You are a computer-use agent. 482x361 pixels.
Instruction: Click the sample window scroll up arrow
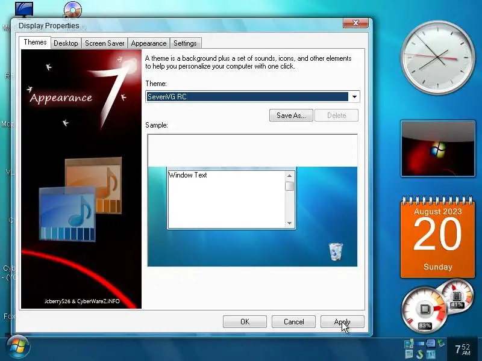pyautogui.click(x=289, y=176)
